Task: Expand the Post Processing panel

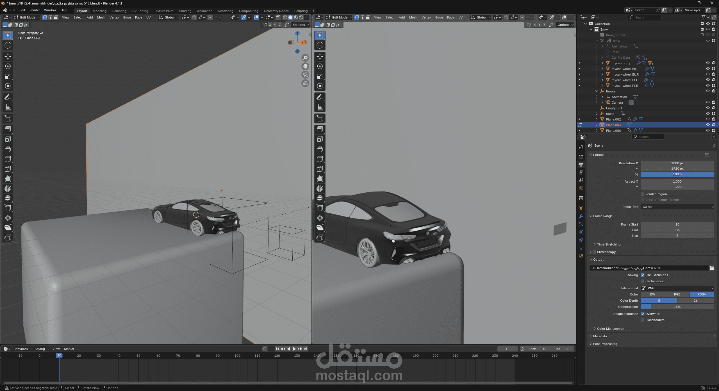Action: point(605,344)
